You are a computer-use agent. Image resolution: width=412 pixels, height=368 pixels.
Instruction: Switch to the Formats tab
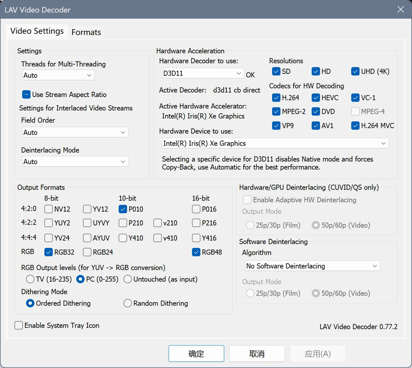click(86, 32)
